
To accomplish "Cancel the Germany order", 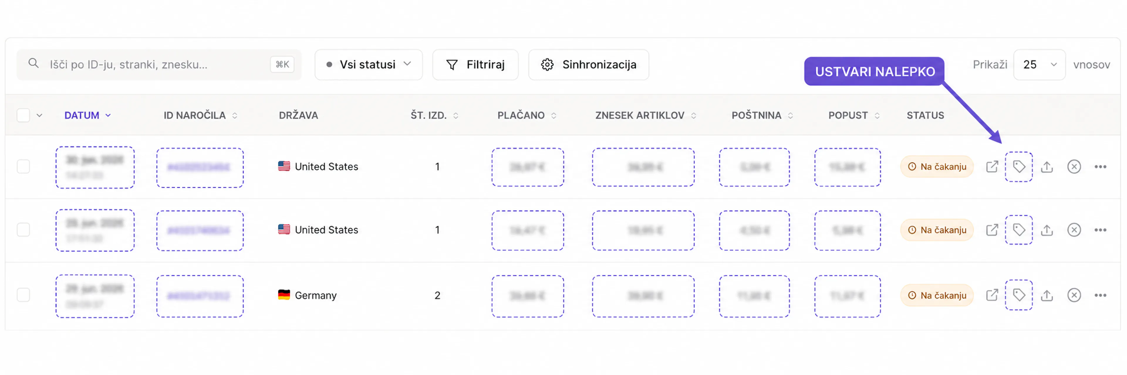I will click(x=1074, y=295).
